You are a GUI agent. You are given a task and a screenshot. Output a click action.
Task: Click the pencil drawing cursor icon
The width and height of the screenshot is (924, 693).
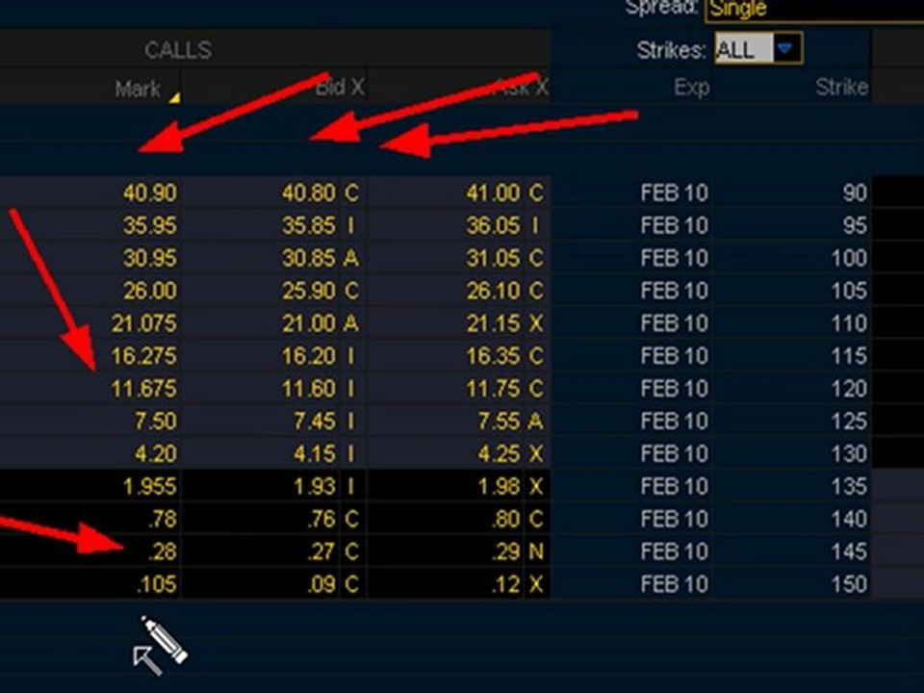point(159,645)
